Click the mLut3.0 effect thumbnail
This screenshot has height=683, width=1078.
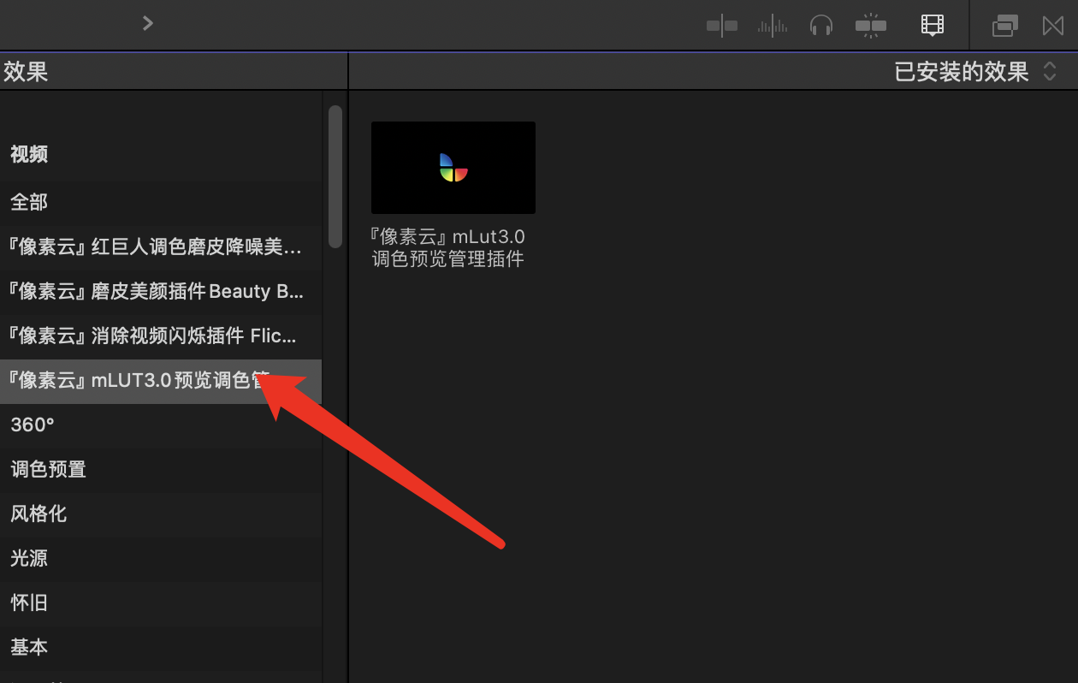pyautogui.click(x=453, y=168)
